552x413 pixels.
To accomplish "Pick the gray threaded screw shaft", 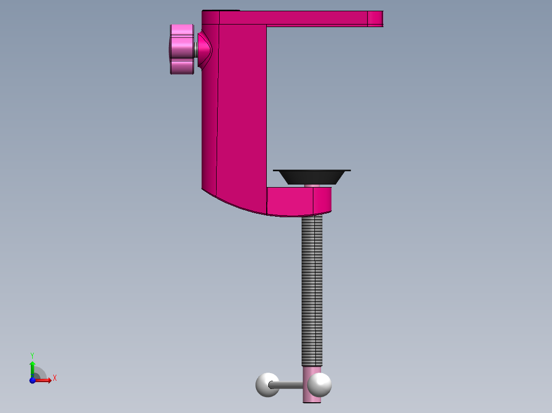I will 312,291.
